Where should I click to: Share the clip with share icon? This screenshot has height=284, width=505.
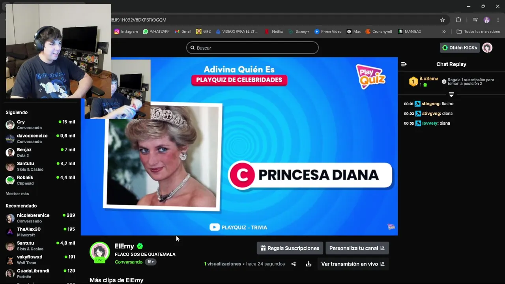click(x=294, y=264)
